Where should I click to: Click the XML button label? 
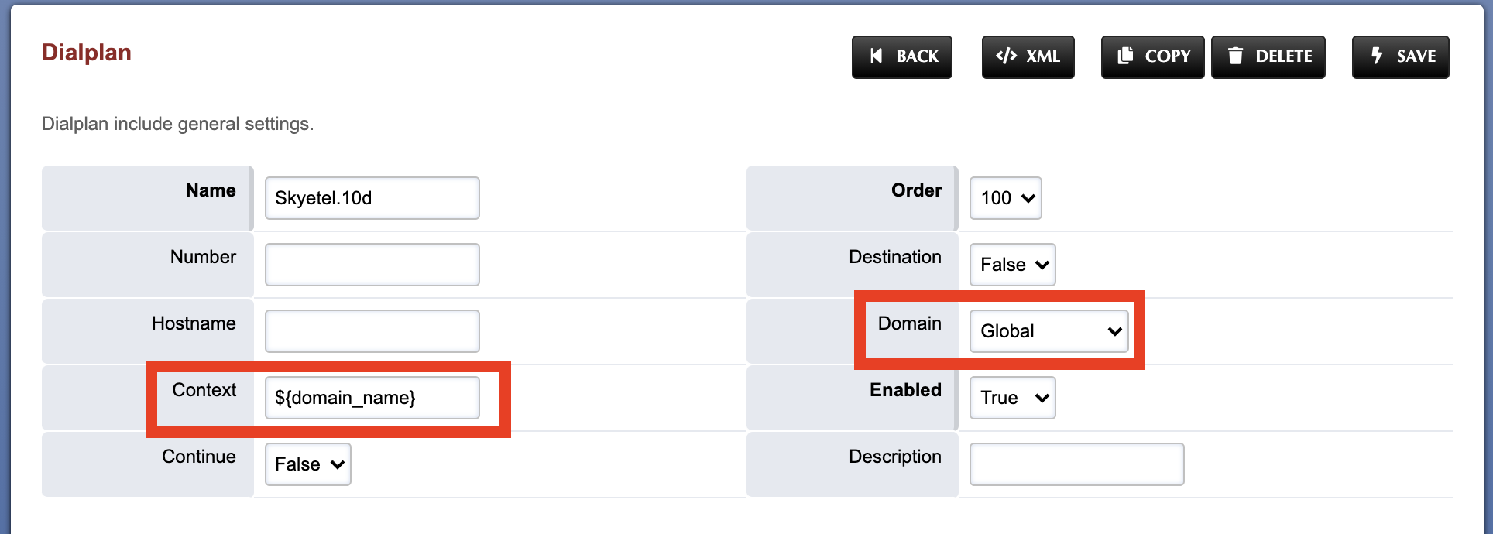pyautogui.click(x=1043, y=56)
